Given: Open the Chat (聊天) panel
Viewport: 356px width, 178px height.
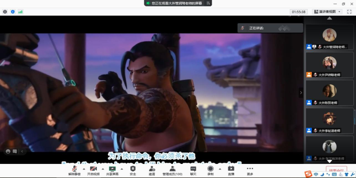Looking at the screenshot, I should pos(193,170).
